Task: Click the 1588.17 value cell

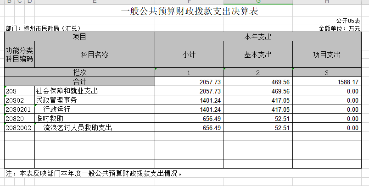Action: click(327, 82)
